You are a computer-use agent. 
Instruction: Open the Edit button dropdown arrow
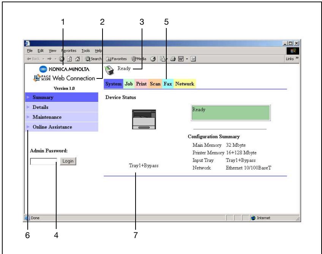pos(187,59)
